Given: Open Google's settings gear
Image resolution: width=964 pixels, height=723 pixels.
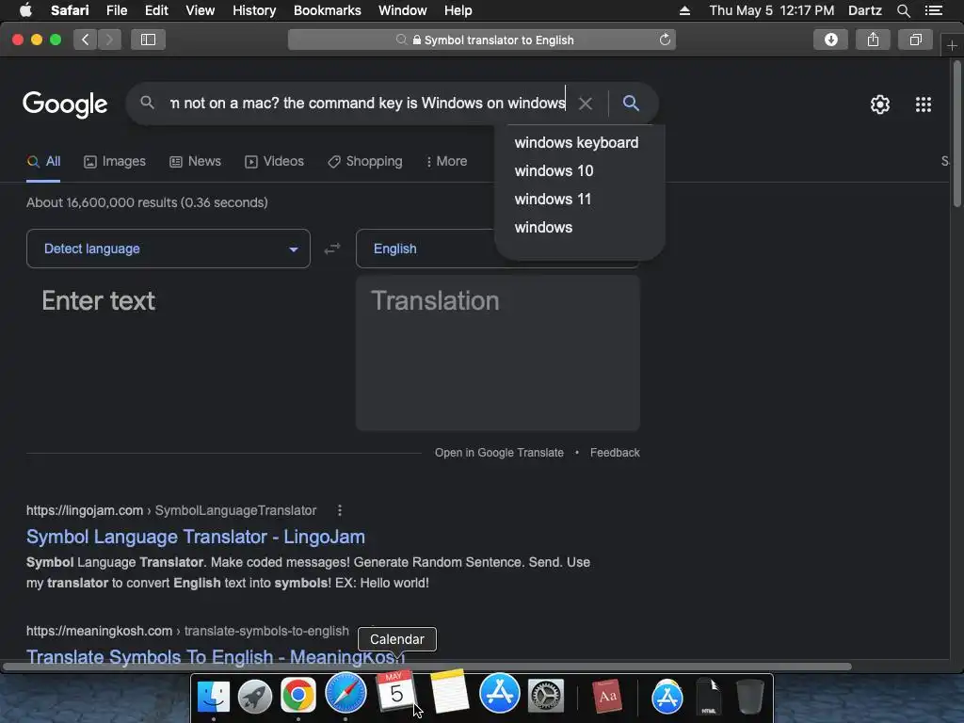Looking at the screenshot, I should pyautogui.click(x=880, y=104).
